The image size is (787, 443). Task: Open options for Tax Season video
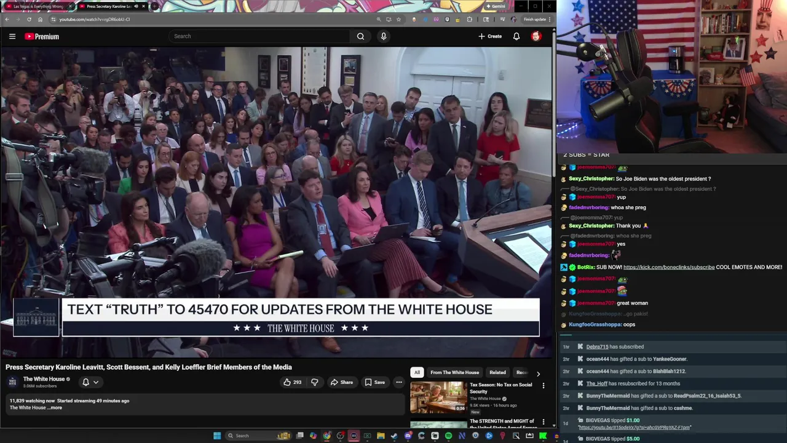pyautogui.click(x=543, y=386)
